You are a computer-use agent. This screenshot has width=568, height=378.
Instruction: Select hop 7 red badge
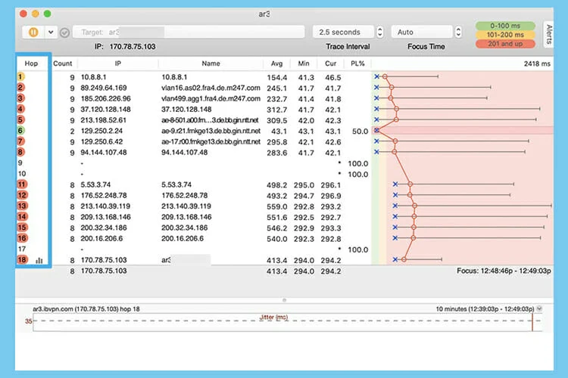(x=20, y=141)
